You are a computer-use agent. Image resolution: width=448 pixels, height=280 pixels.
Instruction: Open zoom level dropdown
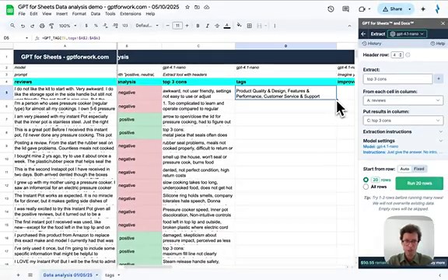coord(68,26)
